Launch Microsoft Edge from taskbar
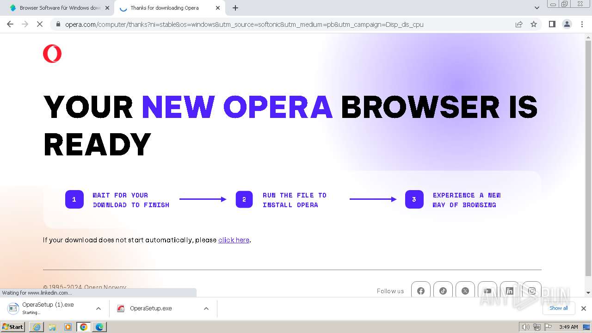 click(99, 327)
